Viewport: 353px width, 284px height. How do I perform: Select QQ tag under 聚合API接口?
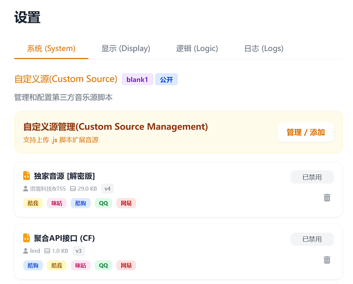(103, 265)
